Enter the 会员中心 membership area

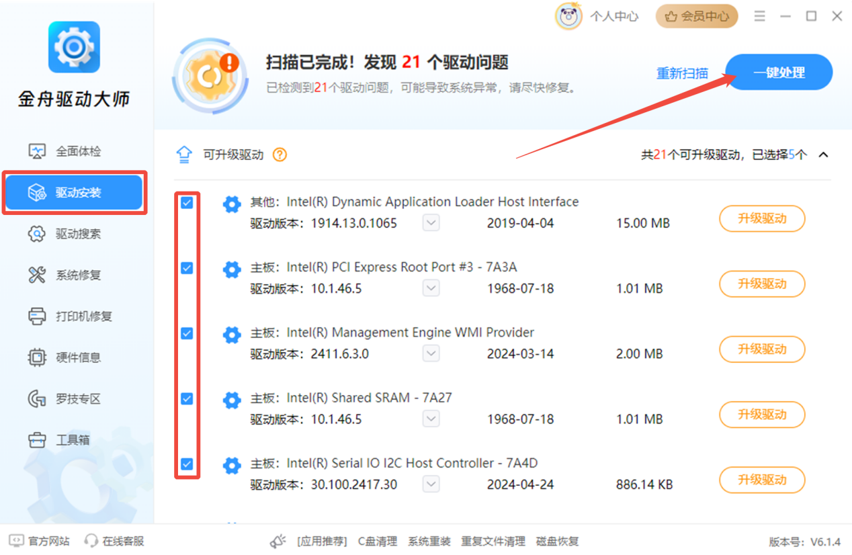click(x=696, y=16)
